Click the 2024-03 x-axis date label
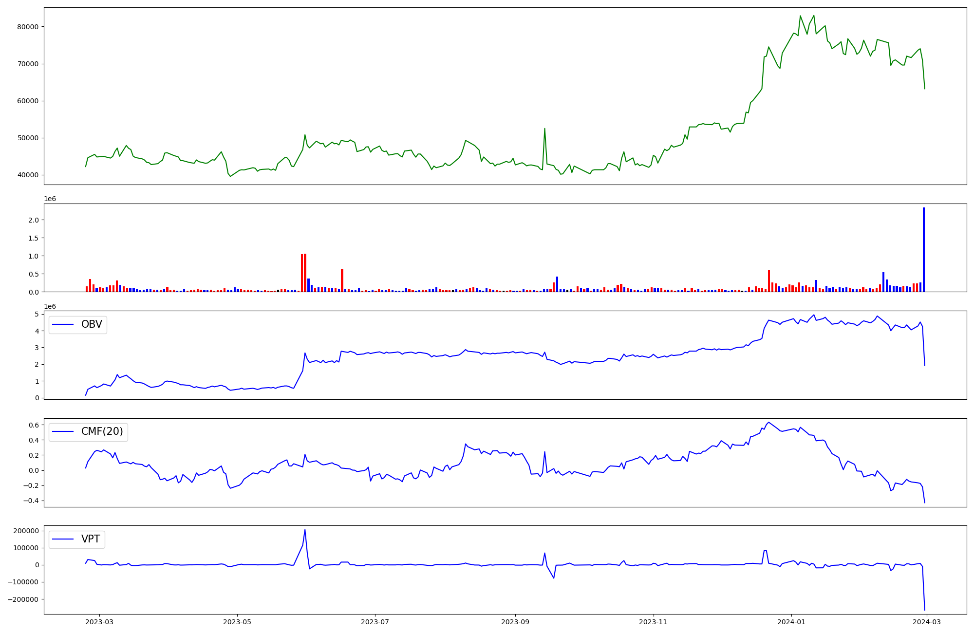Image resolution: width=974 pixels, height=633 pixels. point(927,622)
